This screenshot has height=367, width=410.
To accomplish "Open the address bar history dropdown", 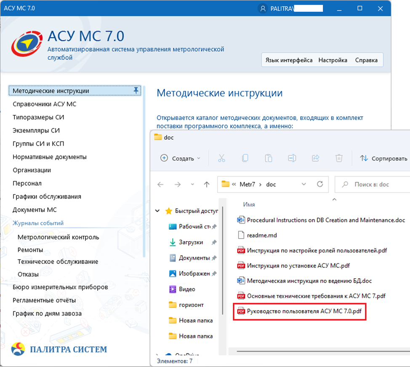I will click(x=304, y=184).
